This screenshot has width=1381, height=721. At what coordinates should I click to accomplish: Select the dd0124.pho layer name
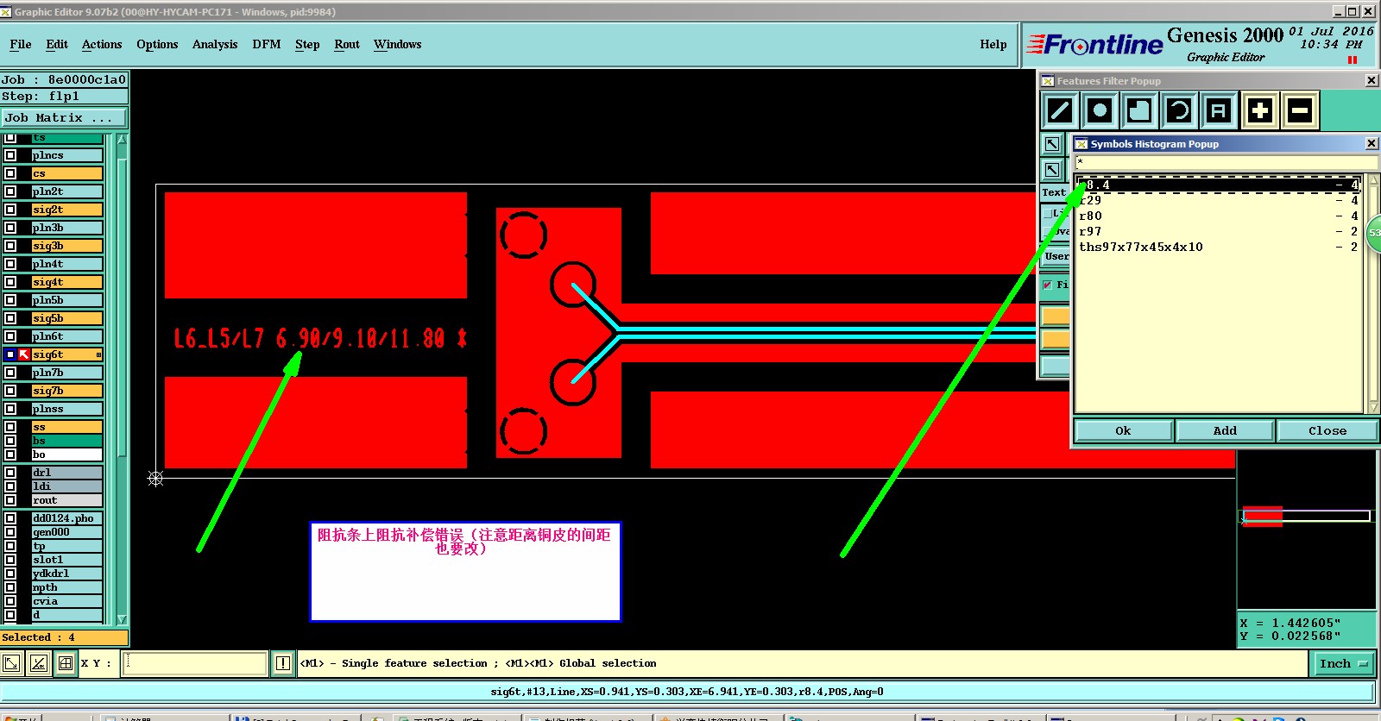coord(66,518)
